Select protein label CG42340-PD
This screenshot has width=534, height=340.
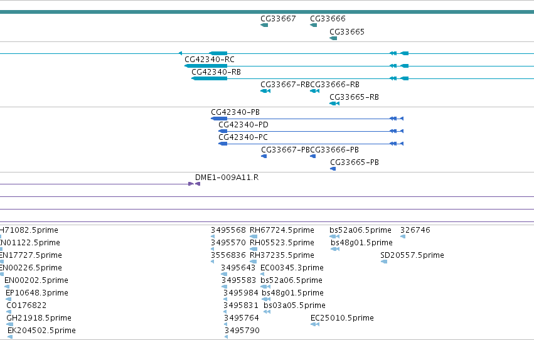click(x=243, y=125)
